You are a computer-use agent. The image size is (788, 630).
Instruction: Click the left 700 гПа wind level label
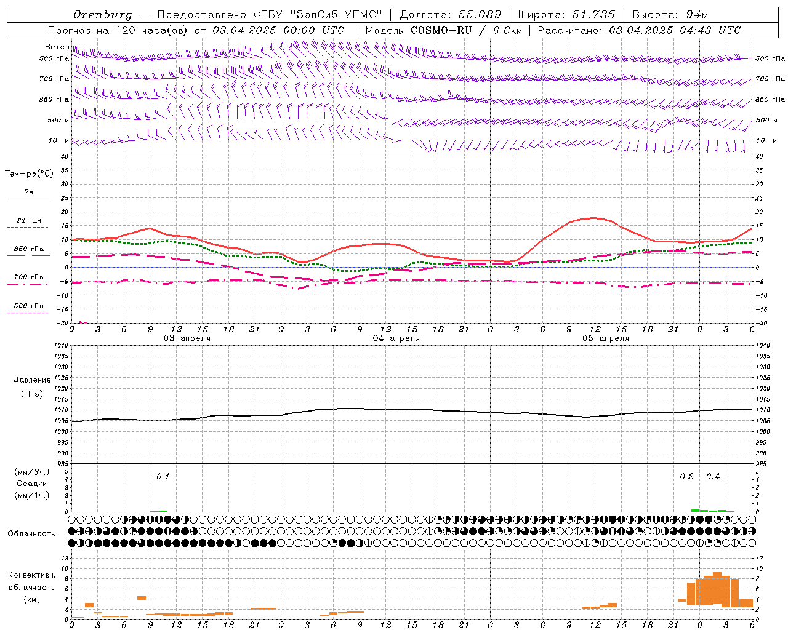[x=54, y=79]
